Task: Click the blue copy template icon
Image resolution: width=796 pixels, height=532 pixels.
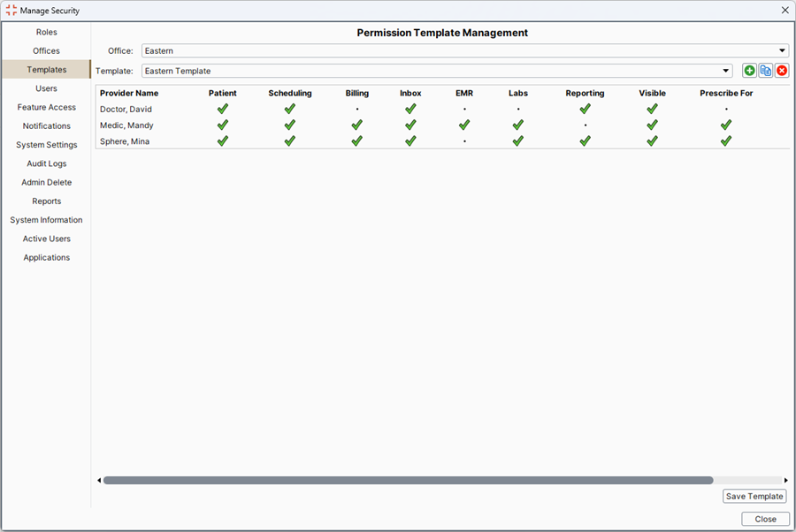Action: point(766,71)
